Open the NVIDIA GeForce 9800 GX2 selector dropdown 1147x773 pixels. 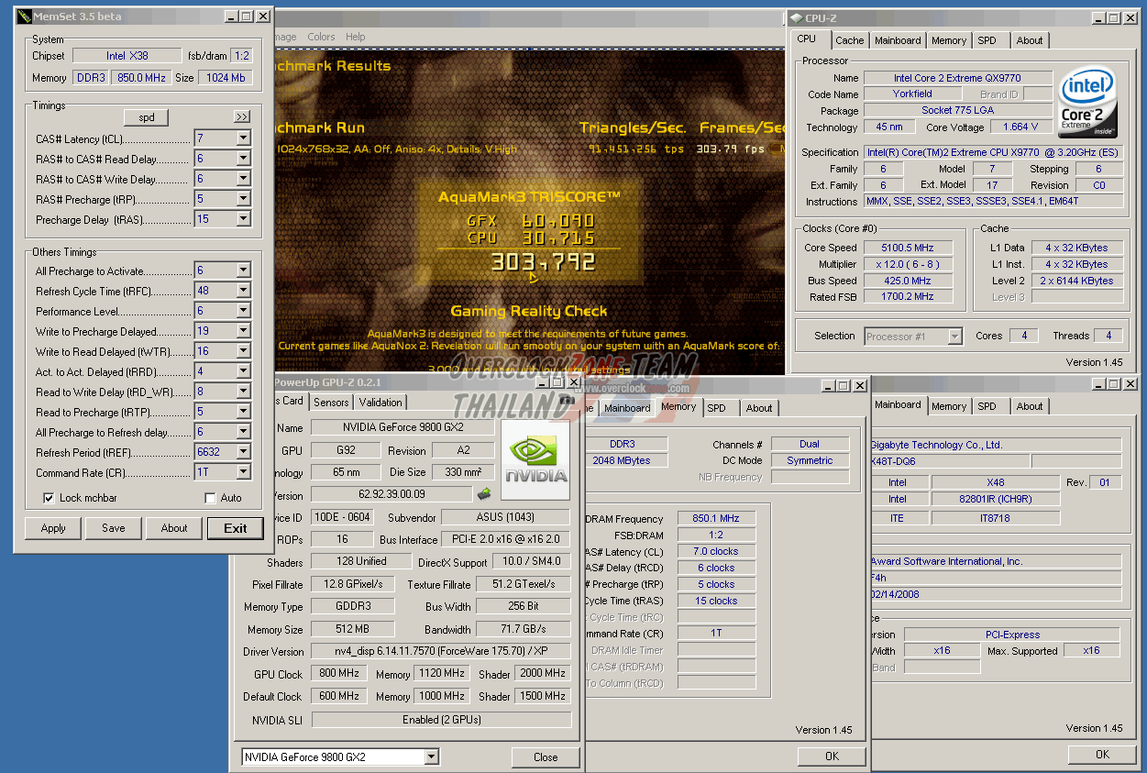click(x=432, y=757)
